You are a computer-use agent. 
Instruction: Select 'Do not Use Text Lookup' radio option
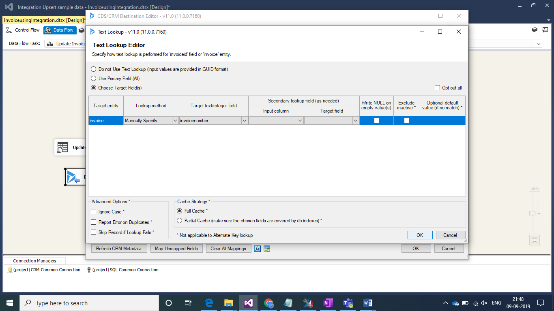(94, 69)
